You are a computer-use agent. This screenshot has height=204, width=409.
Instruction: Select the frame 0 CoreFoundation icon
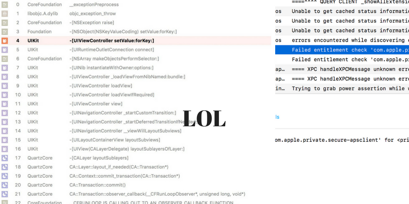pyautogui.click(x=5, y=4)
